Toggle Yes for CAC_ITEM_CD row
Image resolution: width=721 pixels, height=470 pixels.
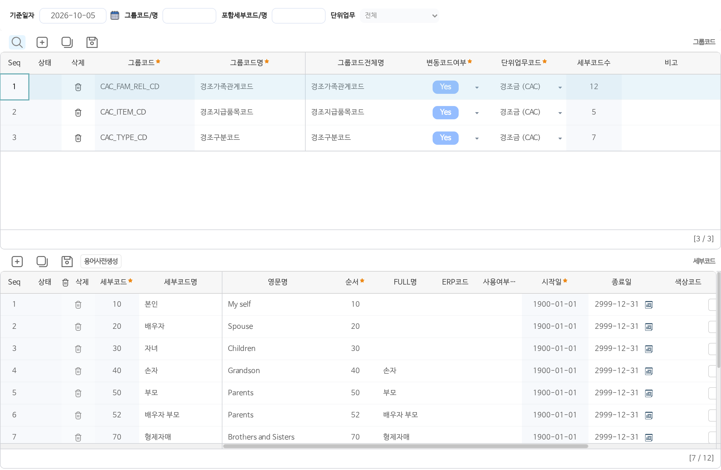coord(445,112)
